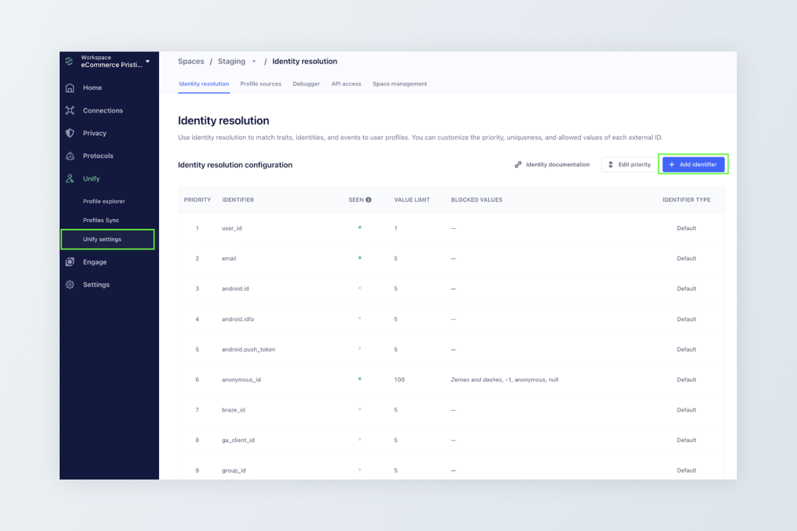Click the Staging breadcrumb link
This screenshot has height=531, width=797.
coord(232,62)
